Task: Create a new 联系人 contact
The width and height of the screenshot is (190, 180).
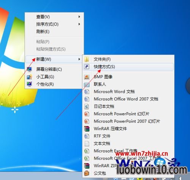Action: coord(128,84)
